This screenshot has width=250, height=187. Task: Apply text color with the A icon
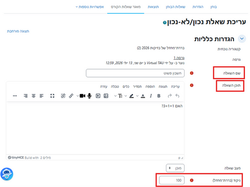(x=143, y=96)
